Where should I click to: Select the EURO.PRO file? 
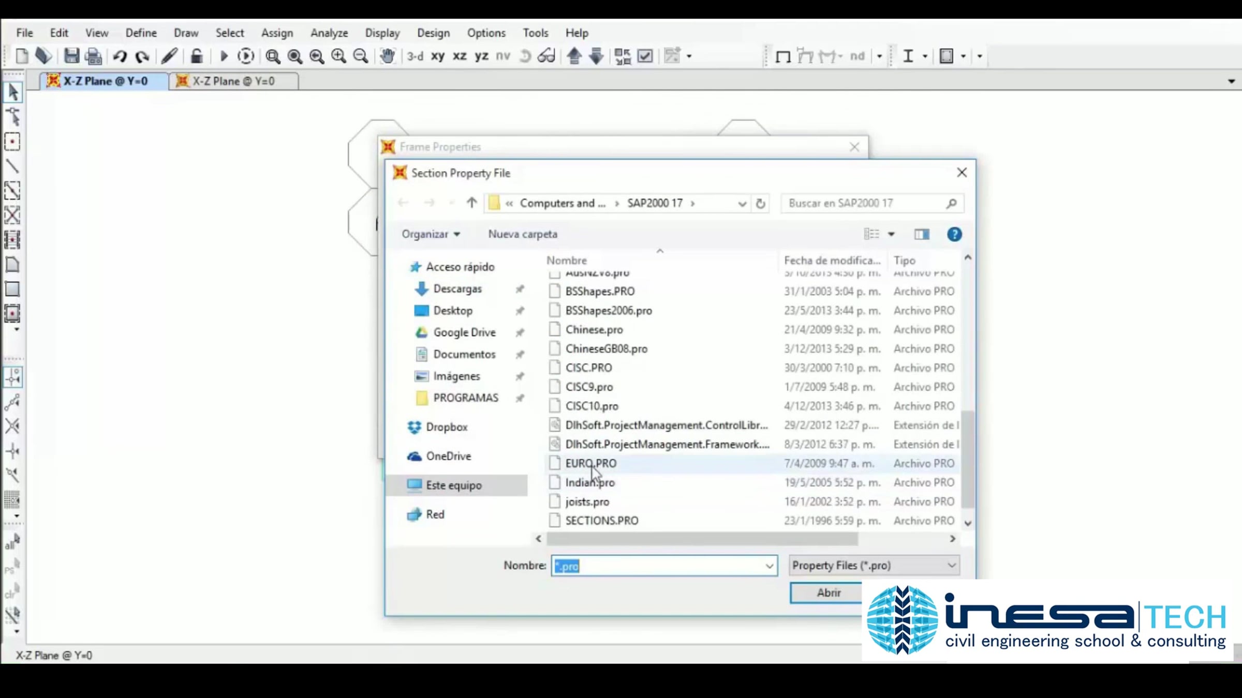coord(590,463)
